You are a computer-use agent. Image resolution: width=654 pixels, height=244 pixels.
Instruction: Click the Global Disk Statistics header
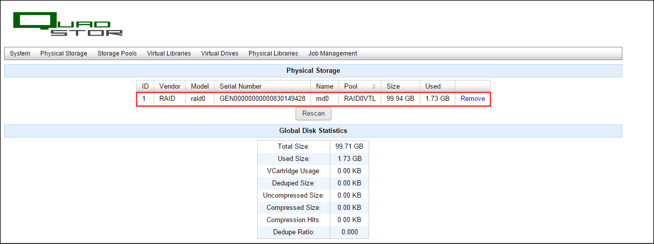point(313,131)
